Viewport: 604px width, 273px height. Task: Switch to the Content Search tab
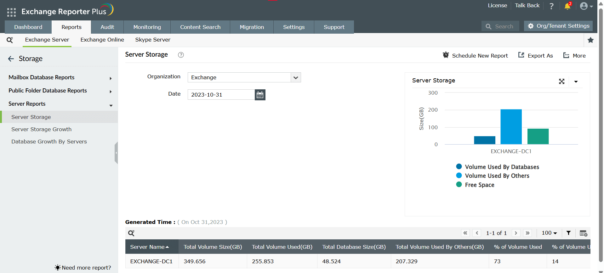[x=200, y=27]
